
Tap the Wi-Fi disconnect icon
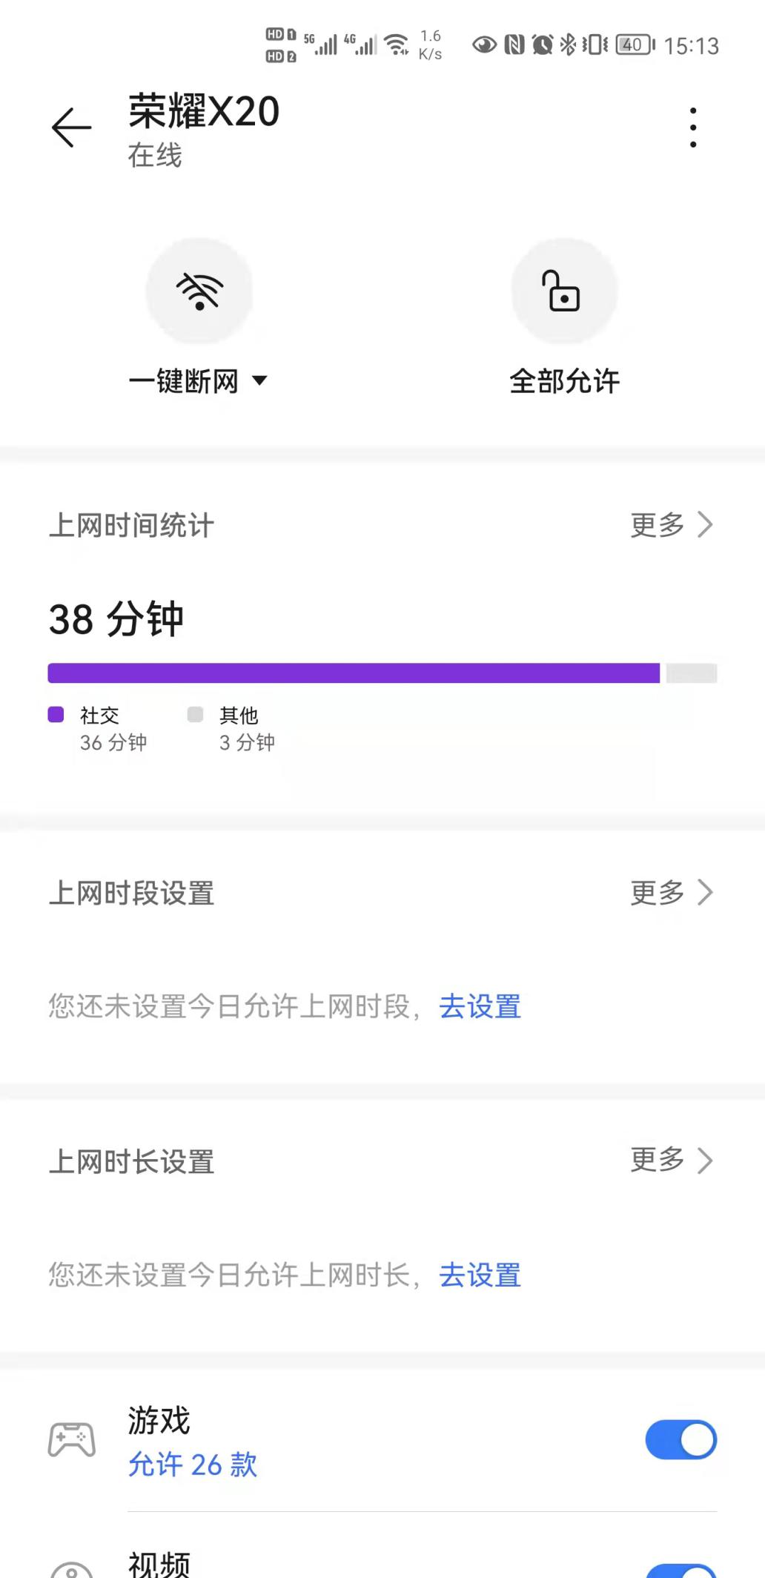(x=199, y=290)
